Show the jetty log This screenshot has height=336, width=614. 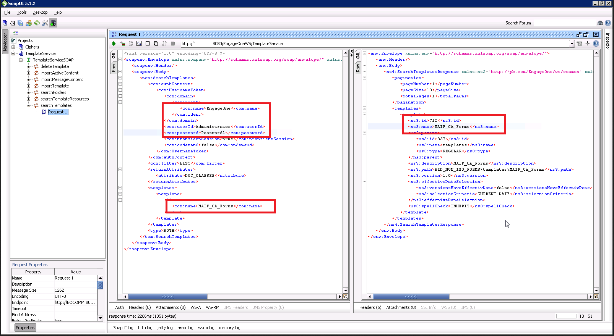[x=165, y=328]
